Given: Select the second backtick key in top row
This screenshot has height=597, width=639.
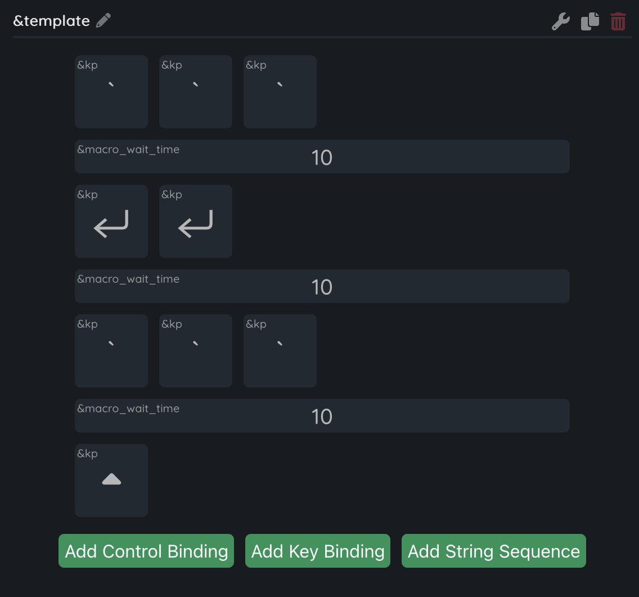Looking at the screenshot, I should click(x=196, y=92).
